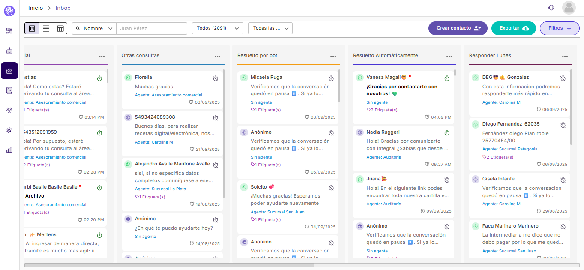This screenshot has height=270, width=584.
Task: Open the campaigns party icon in the sidebar
Action: [9, 130]
